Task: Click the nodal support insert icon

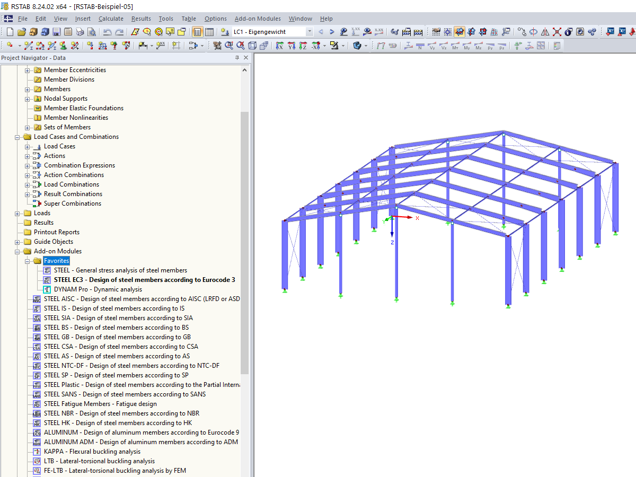Action: 63,46
